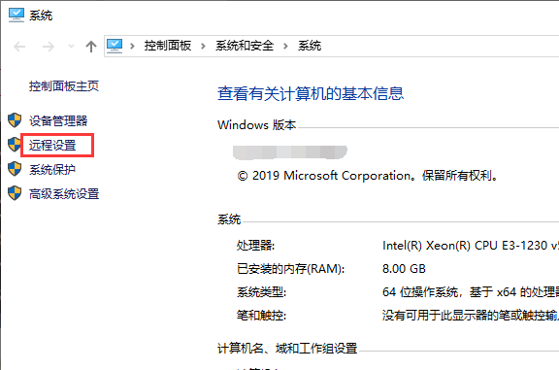Screen dimensions: 559x370
Task: Click the computer icon in address bar
Action: [115, 46]
